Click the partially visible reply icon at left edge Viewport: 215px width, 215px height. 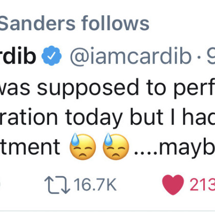coord(1,185)
